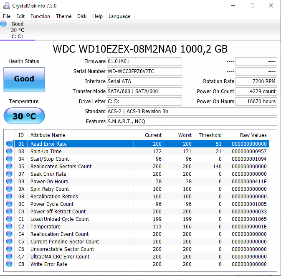Click the Power On Count value 4229 count
Viewport: 281px width, 276px height.
pos(256,91)
